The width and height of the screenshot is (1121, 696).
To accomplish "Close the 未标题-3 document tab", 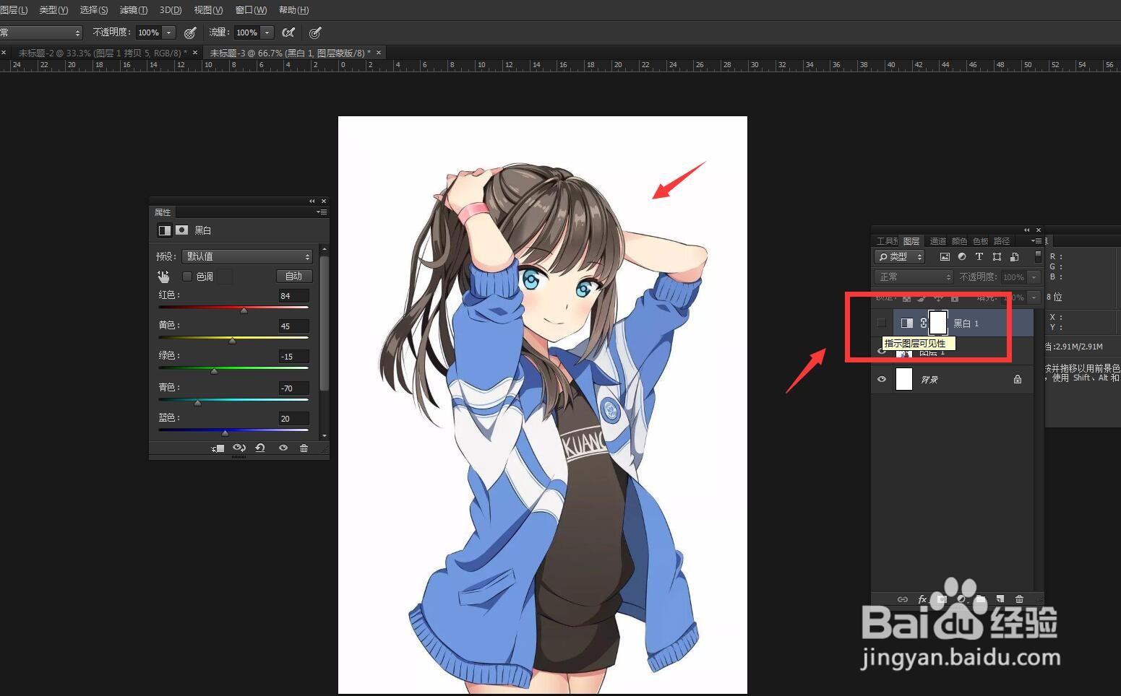I will click(x=378, y=53).
